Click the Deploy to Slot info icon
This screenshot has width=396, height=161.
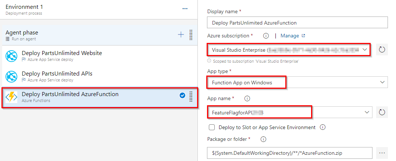tap(322, 127)
